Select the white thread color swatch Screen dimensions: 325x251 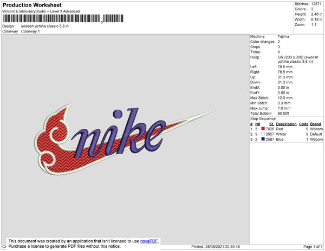pyautogui.click(x=263, y=134)
